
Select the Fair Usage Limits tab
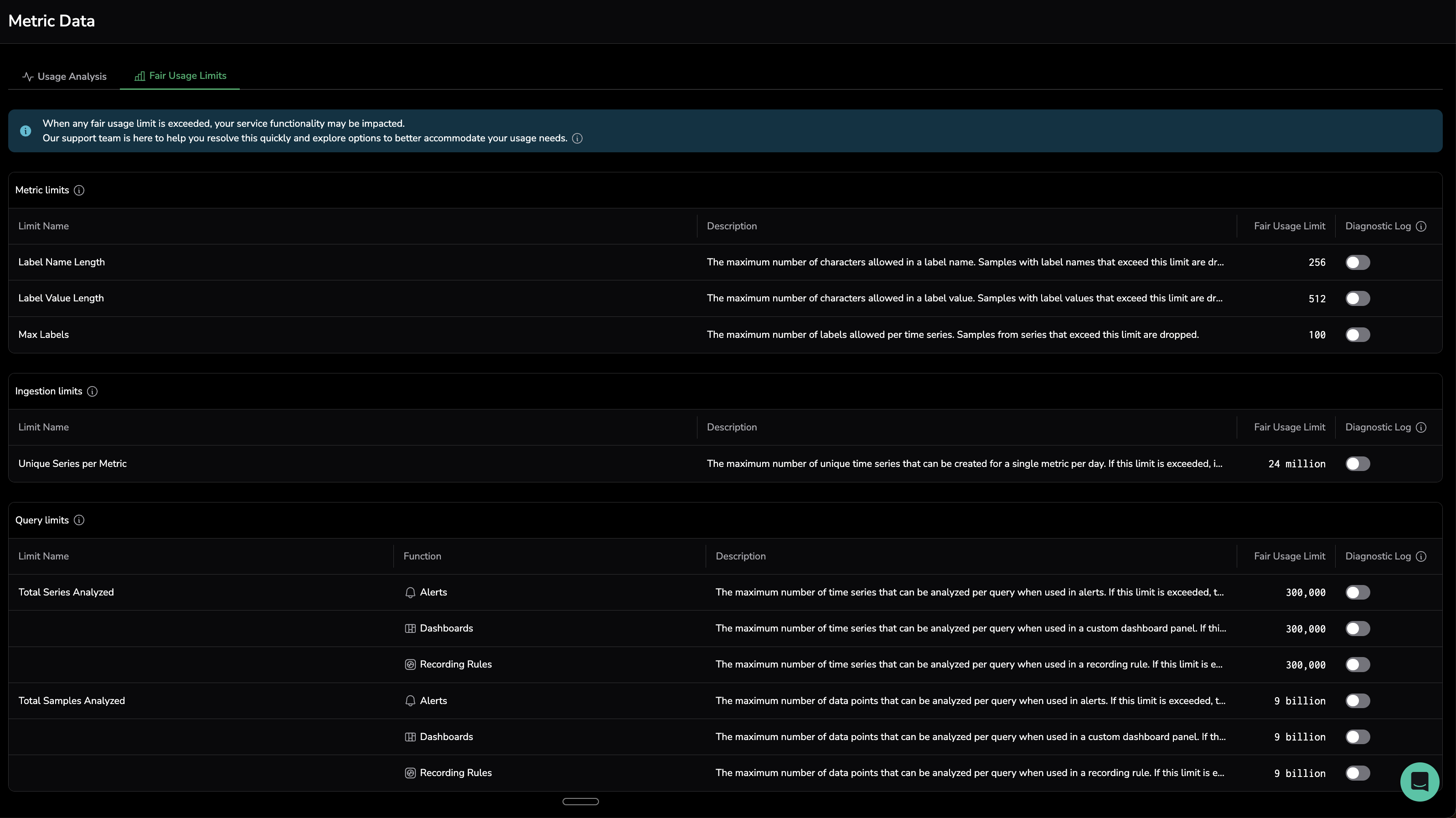click(181, 76)
